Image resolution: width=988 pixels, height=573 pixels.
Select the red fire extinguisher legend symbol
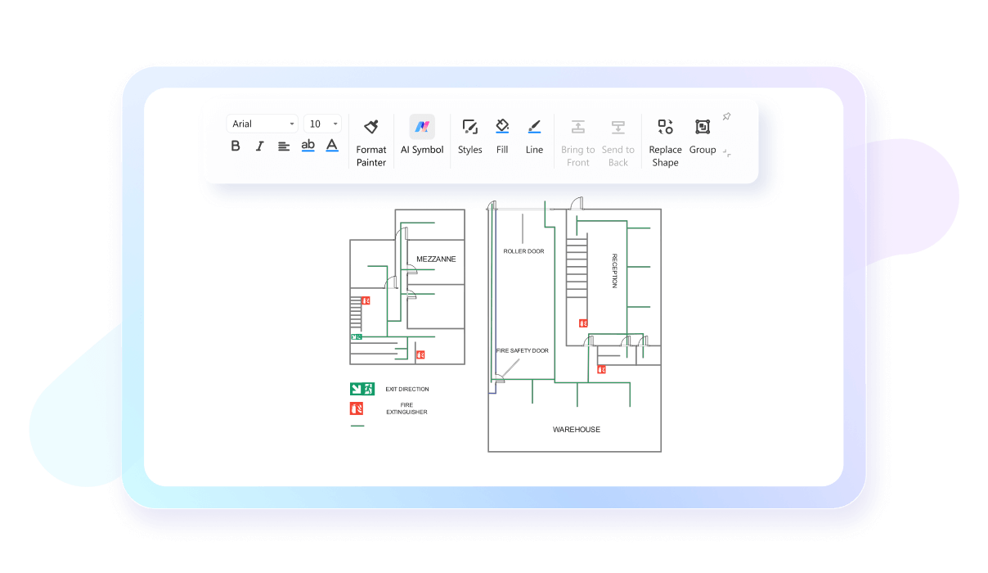tap(357, 408)
